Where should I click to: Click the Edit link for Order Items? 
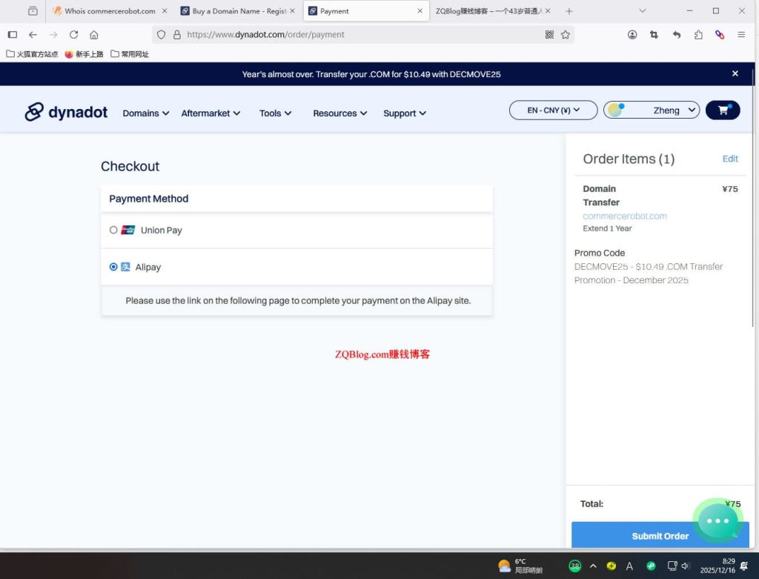[x=730, y=159]
